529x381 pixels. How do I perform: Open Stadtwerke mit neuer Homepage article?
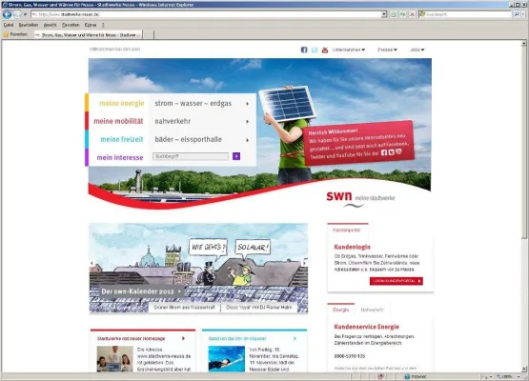click(x=132, y=338)
